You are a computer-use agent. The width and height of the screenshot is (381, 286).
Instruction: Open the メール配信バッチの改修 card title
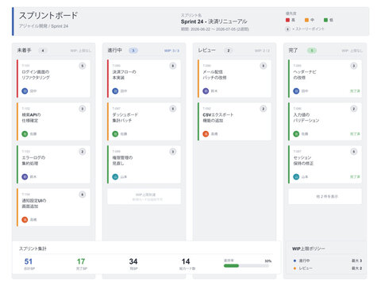click(214, 75)
